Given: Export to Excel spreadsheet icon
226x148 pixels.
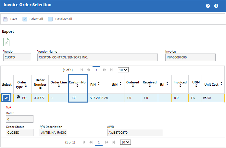Looking at the screenshot, I should coord(6,42).
